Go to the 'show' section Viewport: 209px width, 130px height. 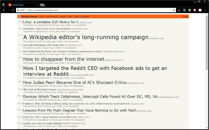(63, 17)
